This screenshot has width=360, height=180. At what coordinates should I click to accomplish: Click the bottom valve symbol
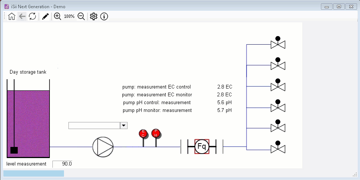pos(278,147)
